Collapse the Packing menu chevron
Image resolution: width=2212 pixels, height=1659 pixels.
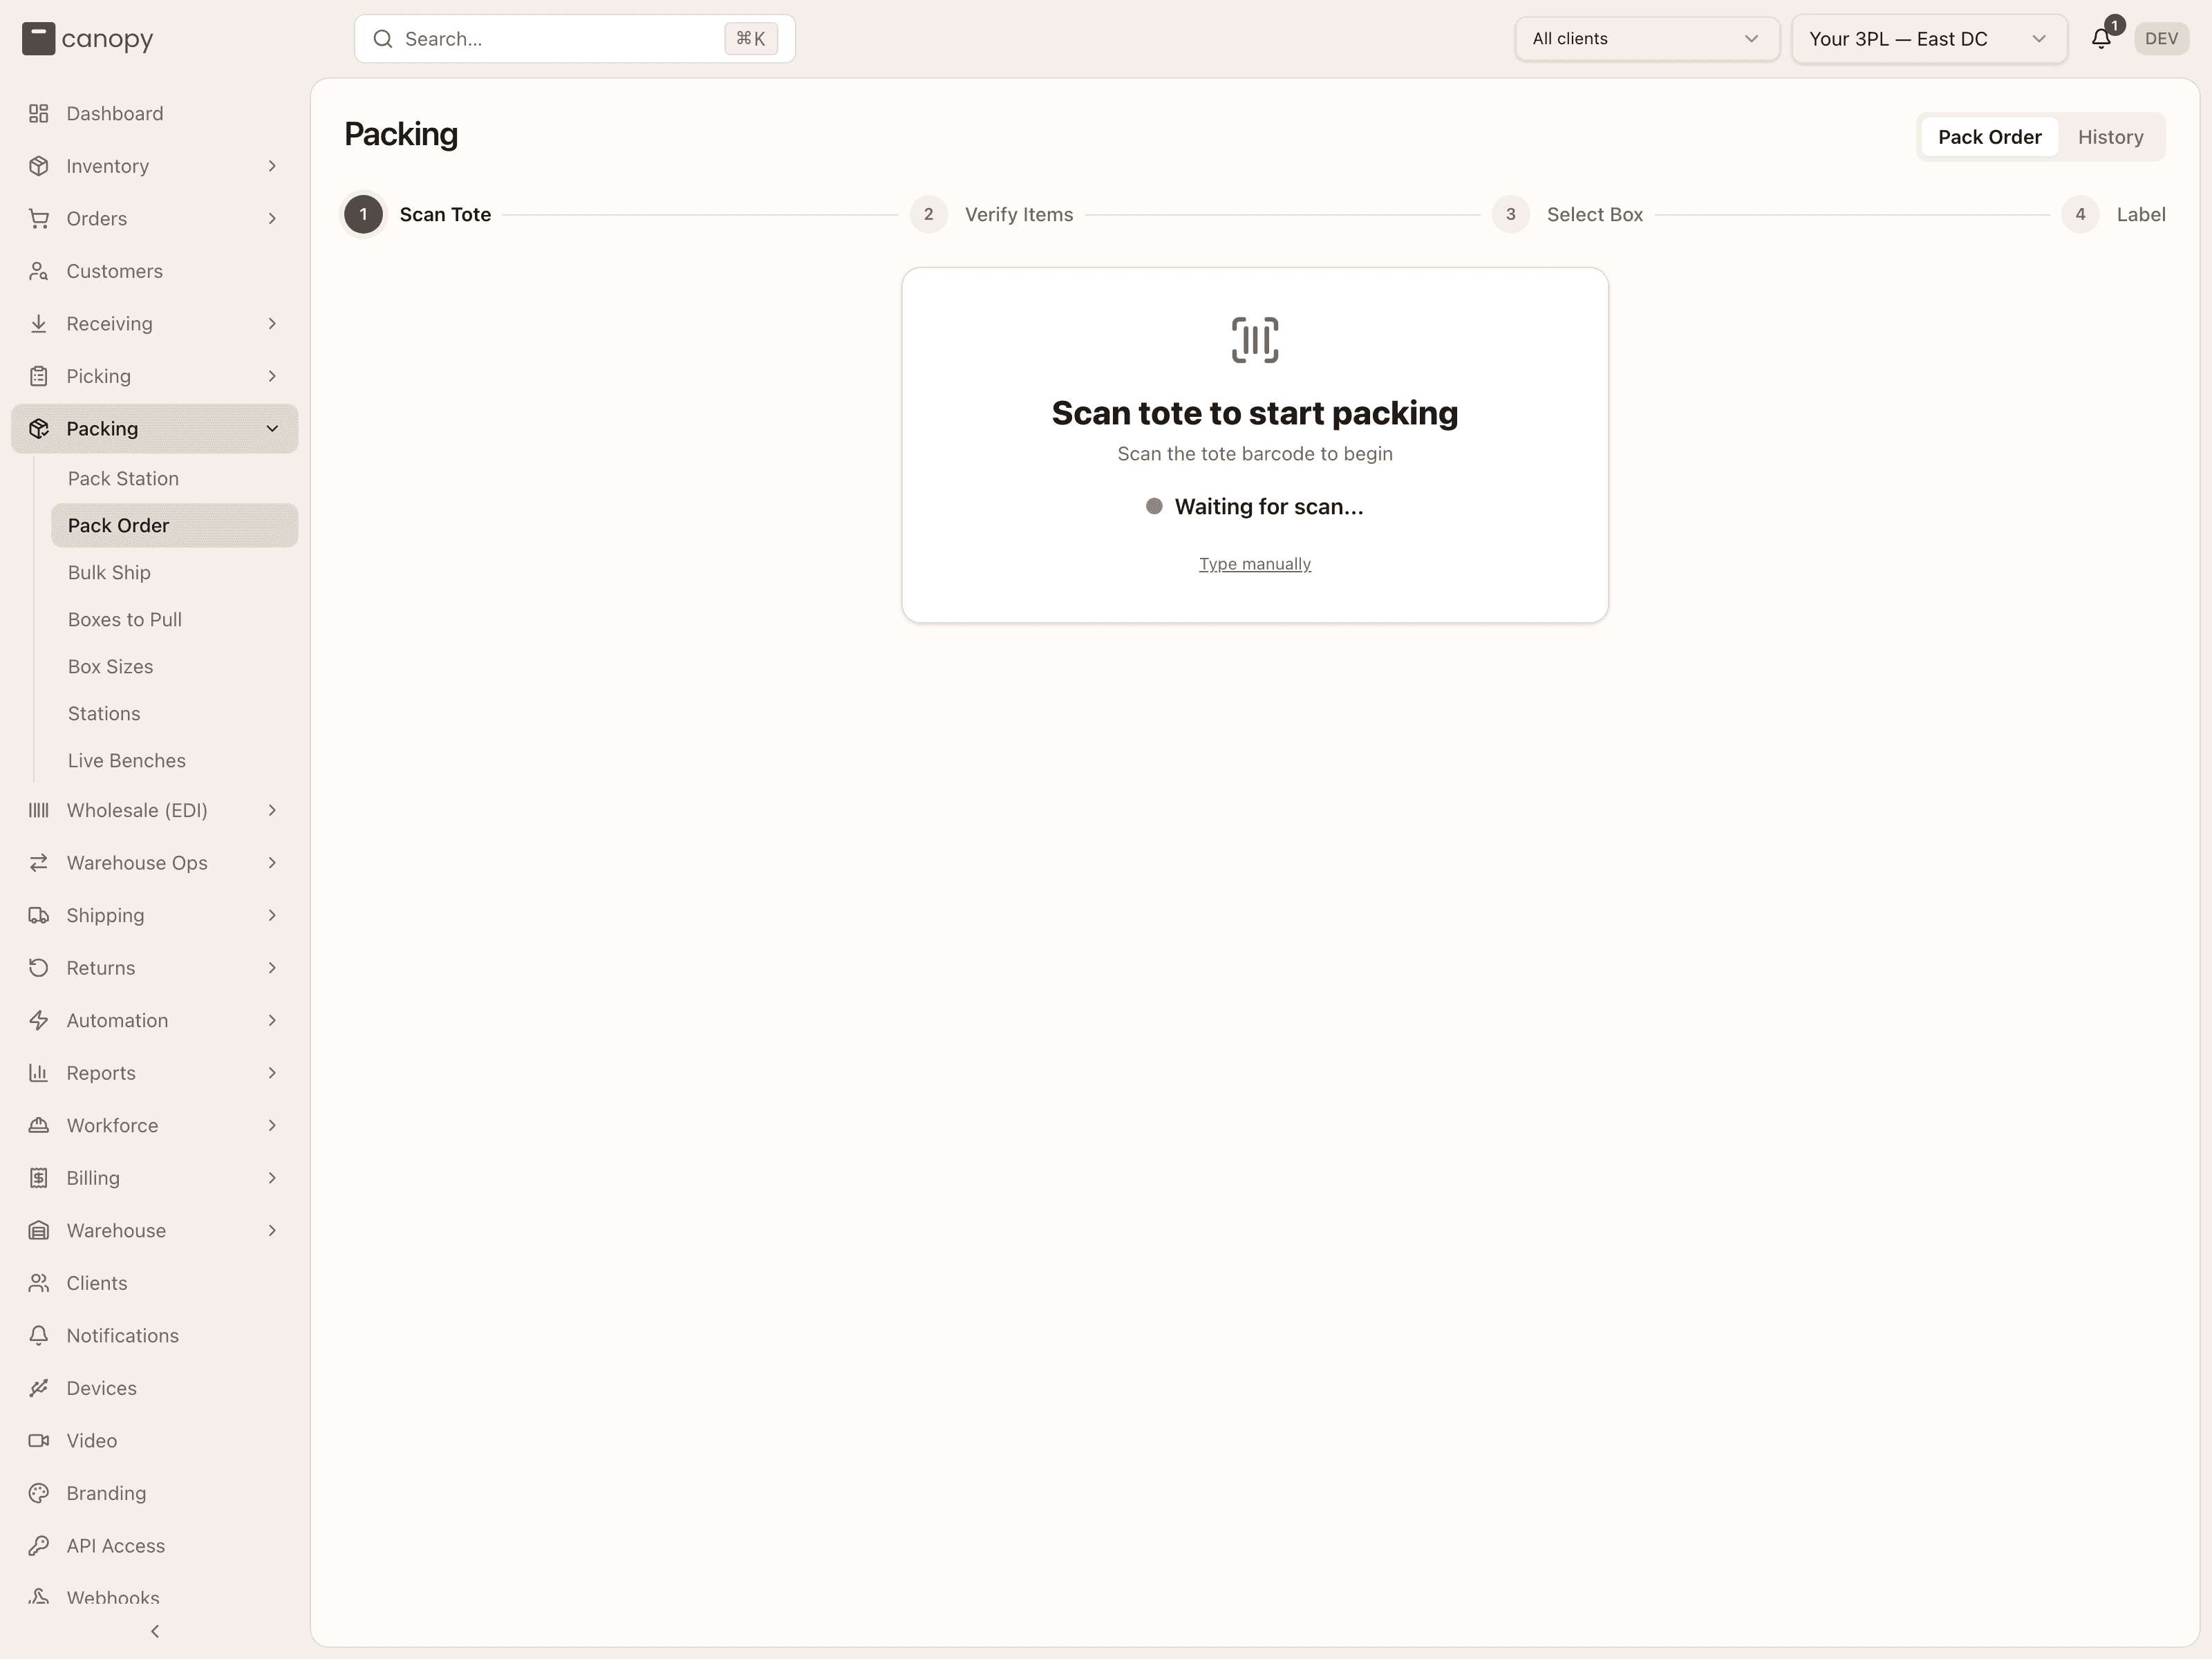272,428
